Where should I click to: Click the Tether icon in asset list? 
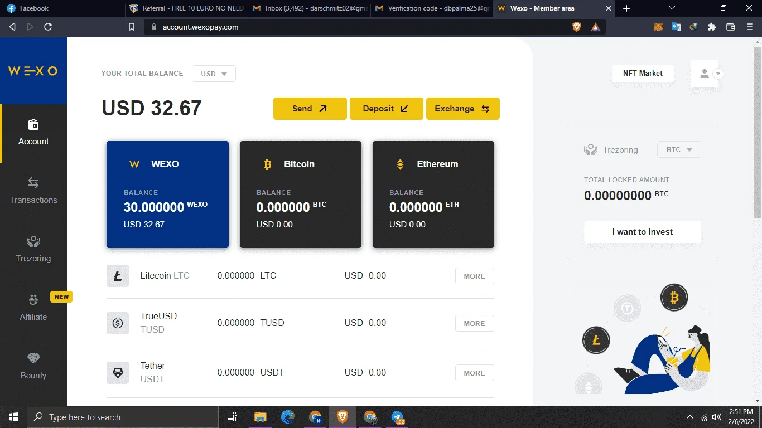click(x=118, y=373)
